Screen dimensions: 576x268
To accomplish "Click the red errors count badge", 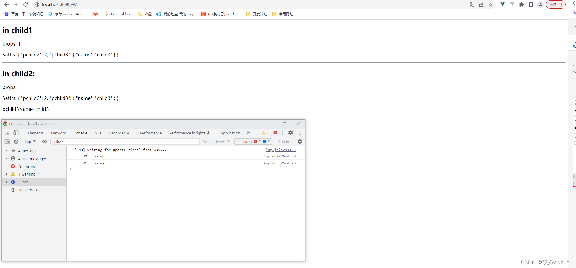I will click(x=277, y=133).
